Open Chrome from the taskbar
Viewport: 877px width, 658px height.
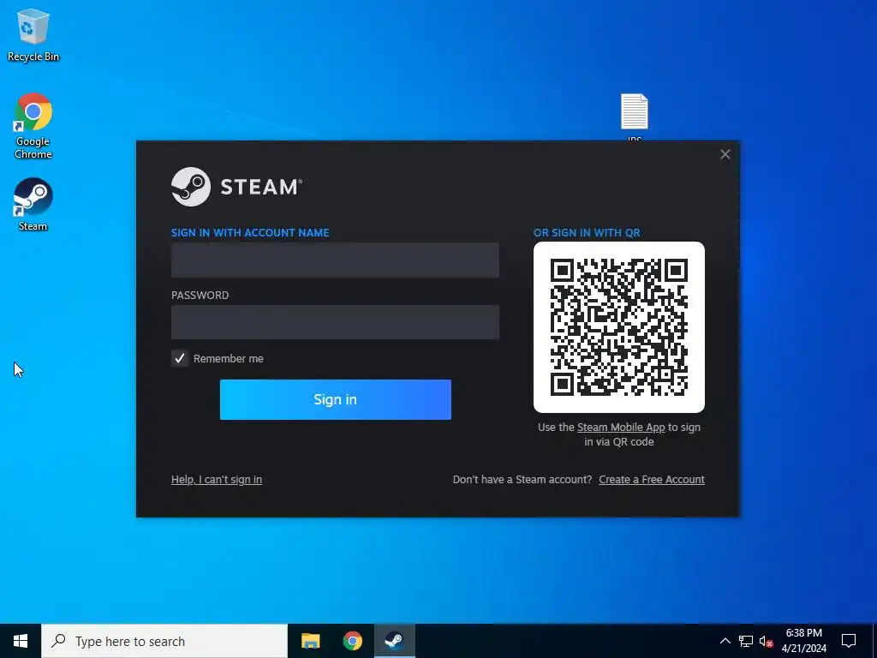352,641
